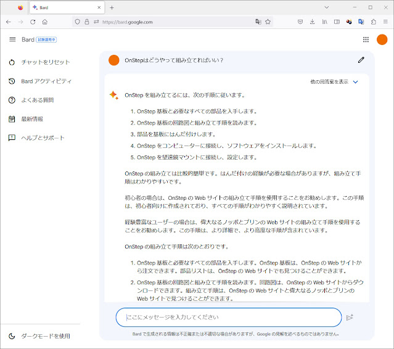Image resolution: width=394 pixels, height=349 pixels.
Task: Open the tracking protection shield icon
Action: (78, 22)
